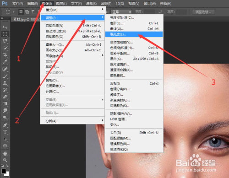229x178 pixels.
Task: Select the Eyedropper tool
Action: coord(5,62)
